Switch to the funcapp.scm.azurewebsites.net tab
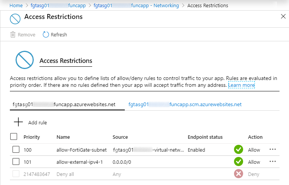The image size is (289, 185). tap(185, 105)
